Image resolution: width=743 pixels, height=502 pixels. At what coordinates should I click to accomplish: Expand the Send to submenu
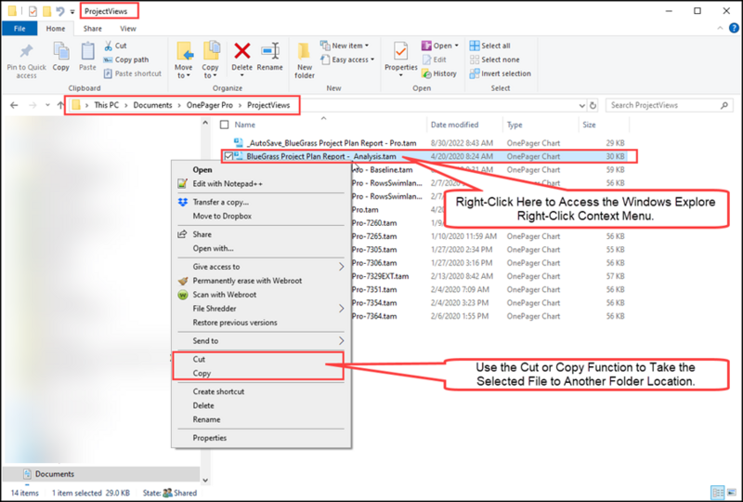(x=341, y=340)
